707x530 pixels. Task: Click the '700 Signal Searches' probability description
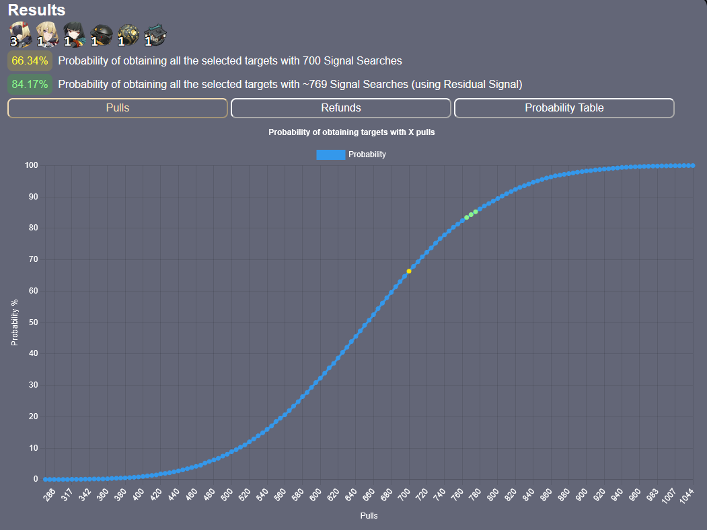[230, 60]
